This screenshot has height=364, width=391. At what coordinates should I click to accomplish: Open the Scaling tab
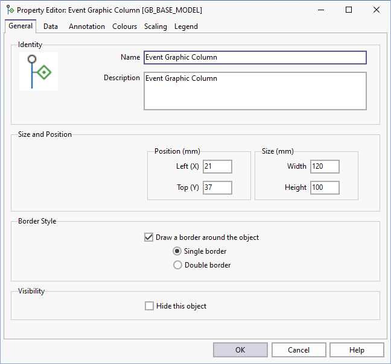pos(156,27)
